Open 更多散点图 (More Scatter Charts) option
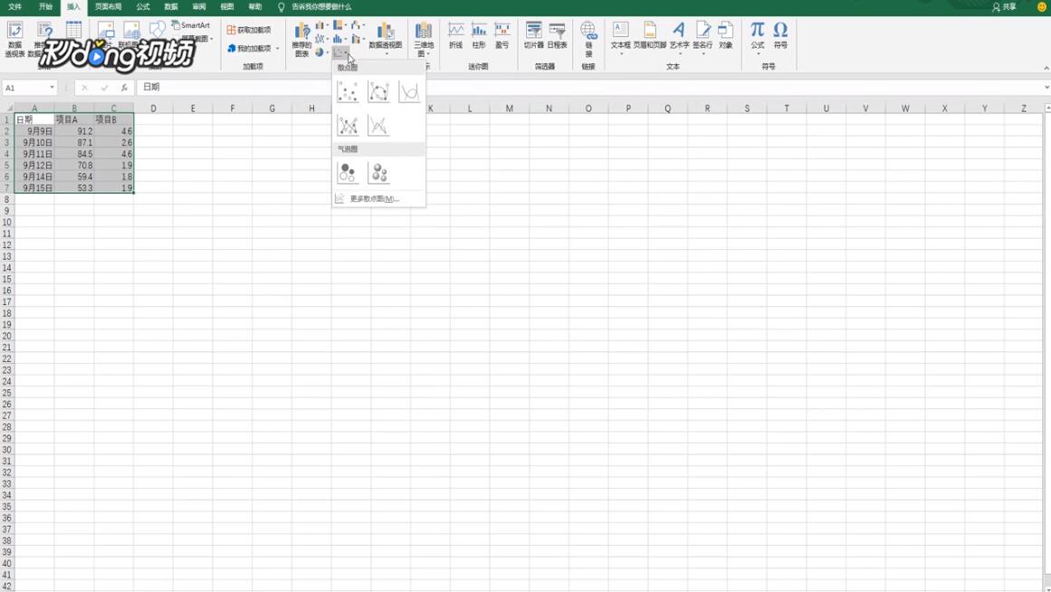Viewport: 1051px width, 592px height. pyautogui.click(x=378, y=198)
